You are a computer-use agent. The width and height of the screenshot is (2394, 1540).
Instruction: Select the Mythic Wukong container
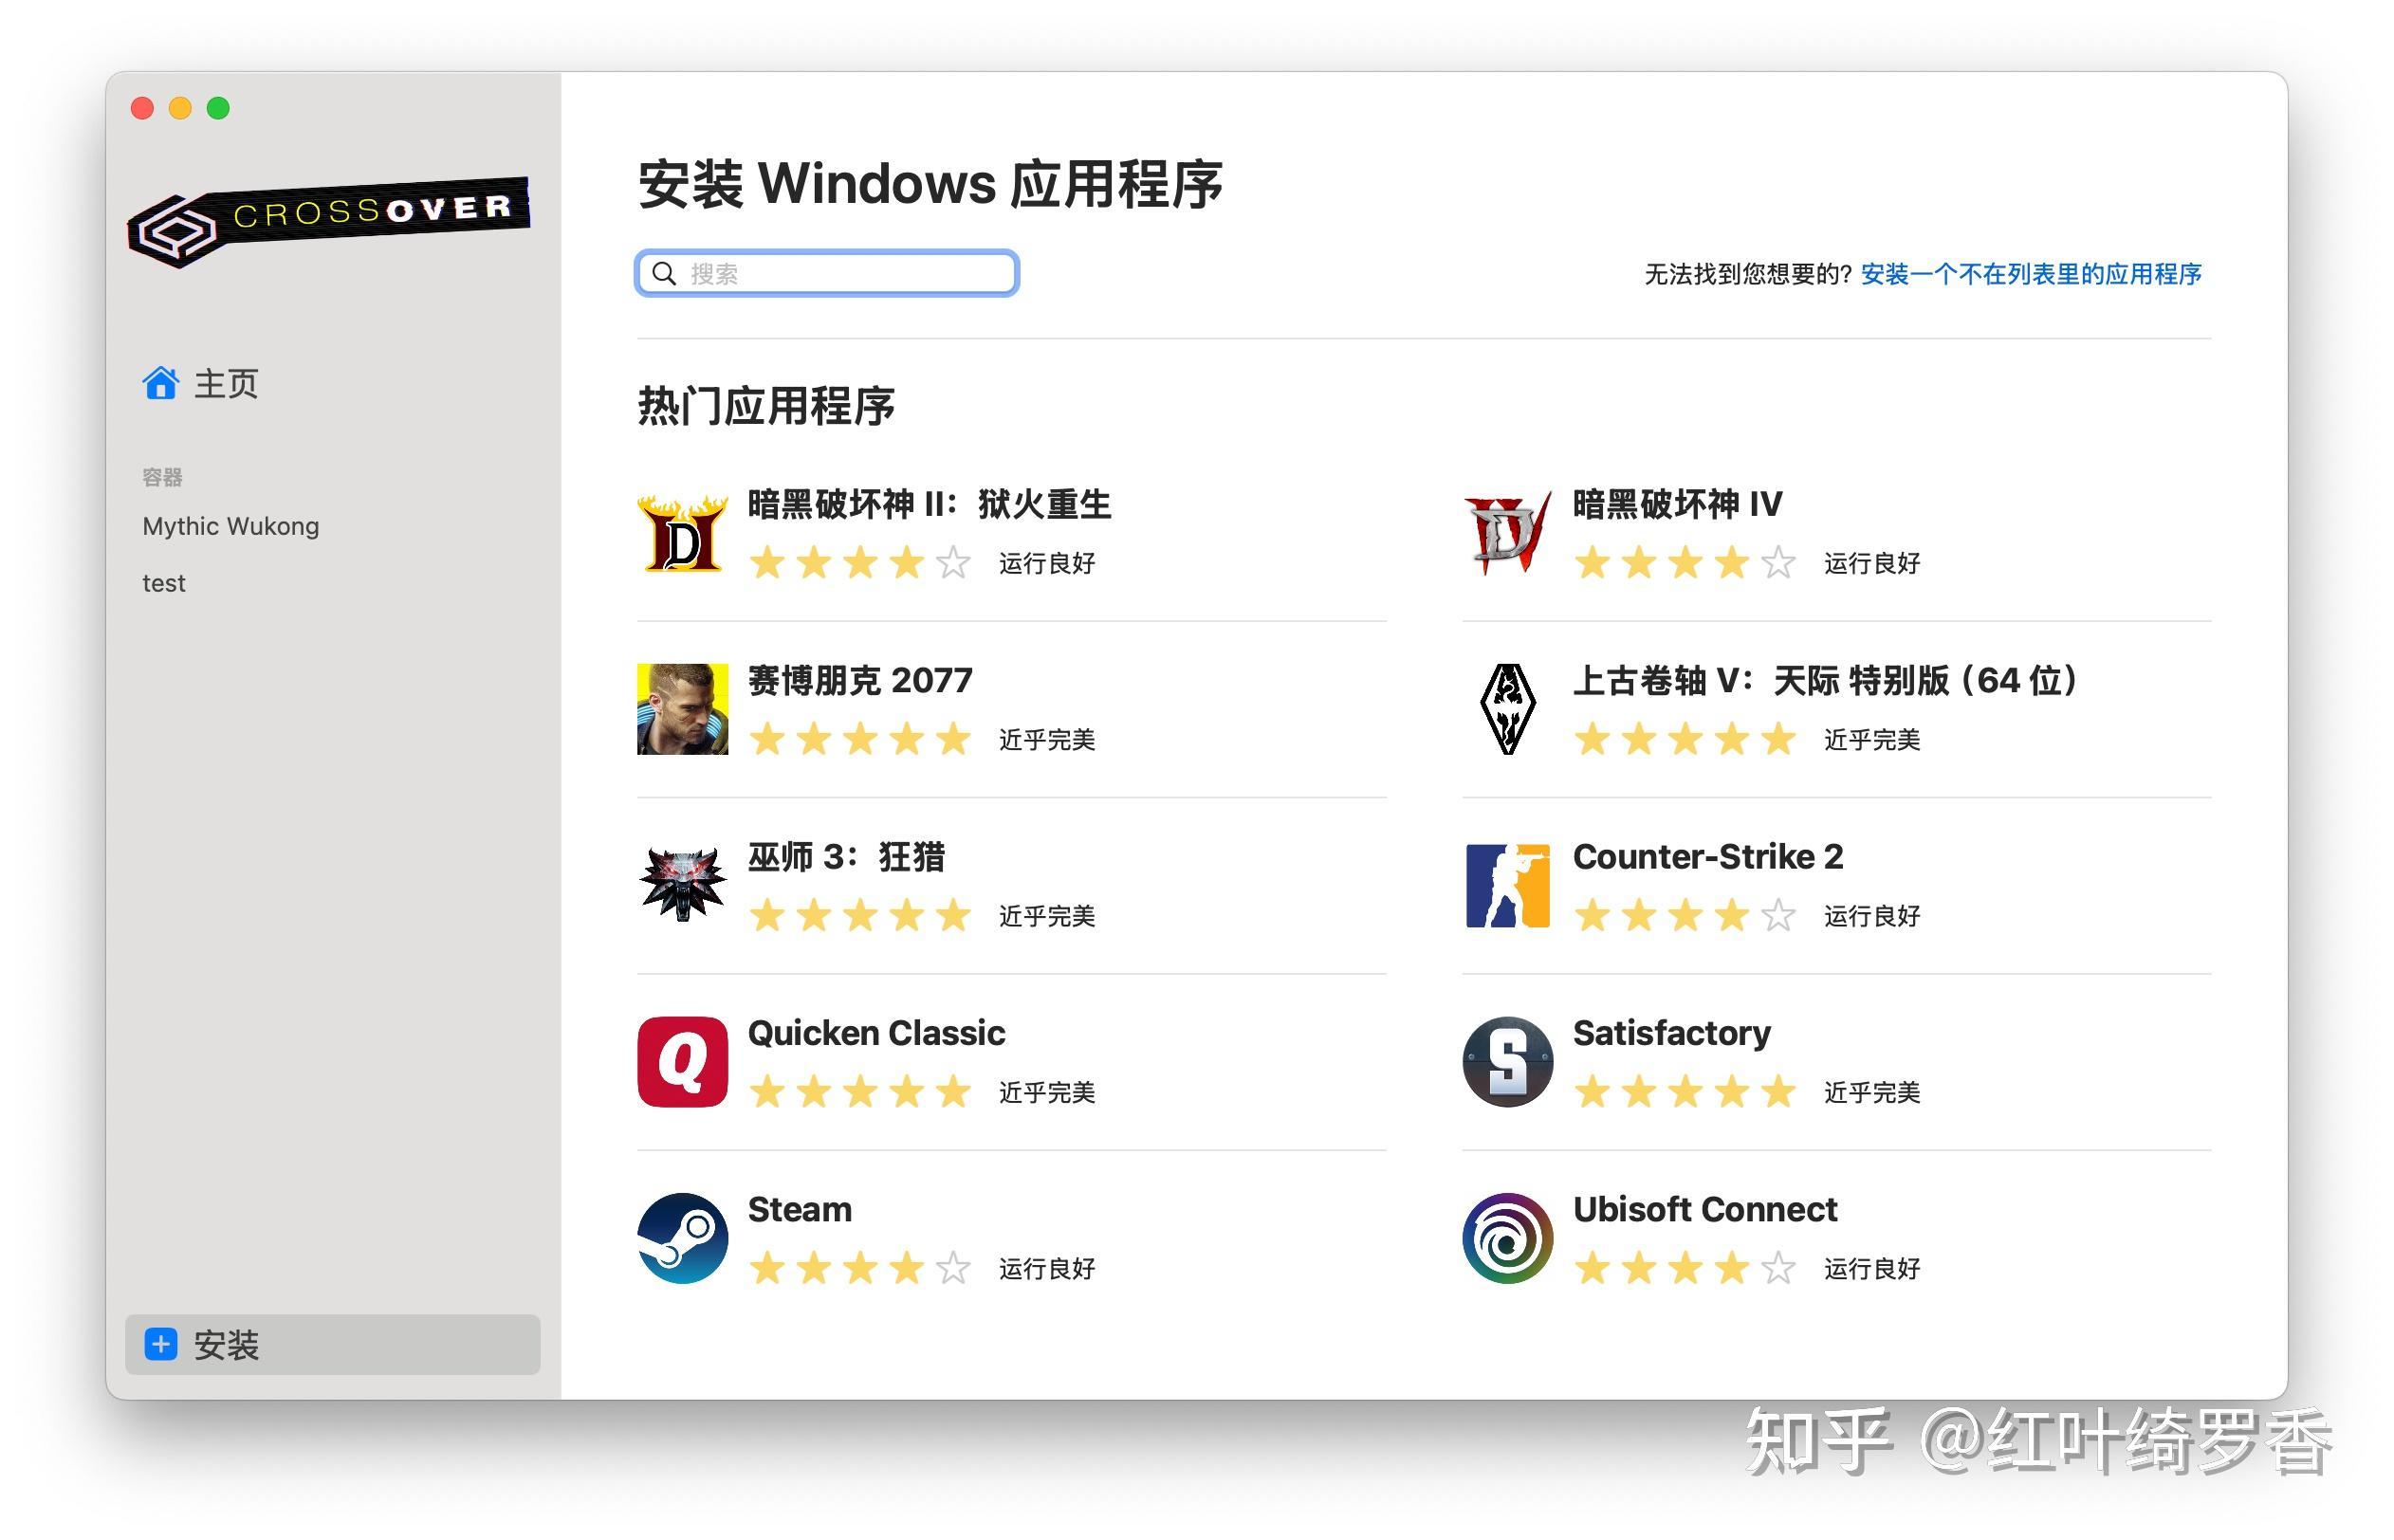(230, 525)
